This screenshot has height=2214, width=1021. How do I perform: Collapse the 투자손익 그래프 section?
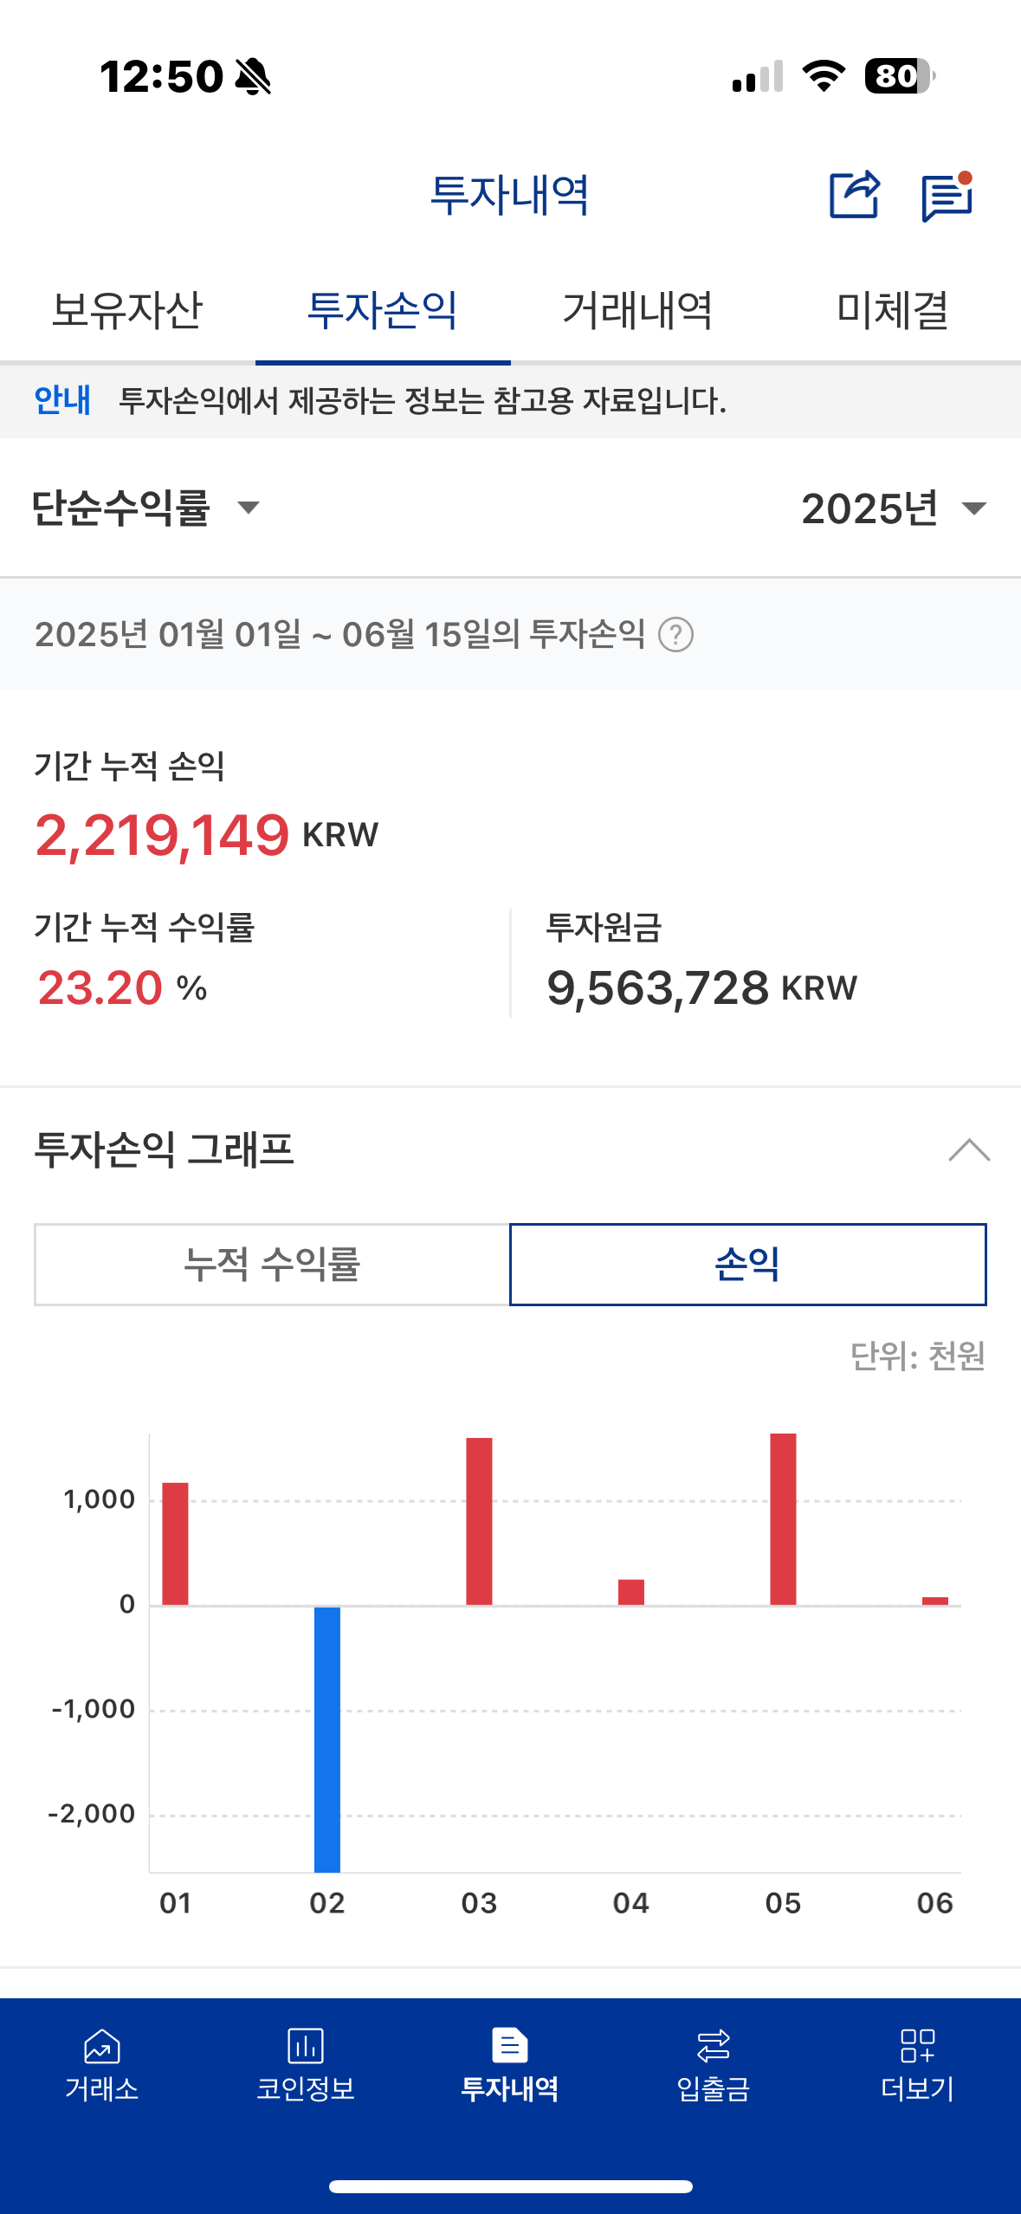pyautogui.click(x=969, y=1150)
